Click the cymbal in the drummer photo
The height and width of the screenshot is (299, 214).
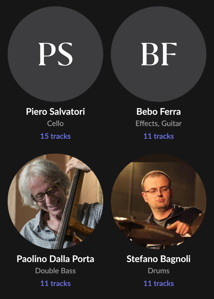[145, 229]
